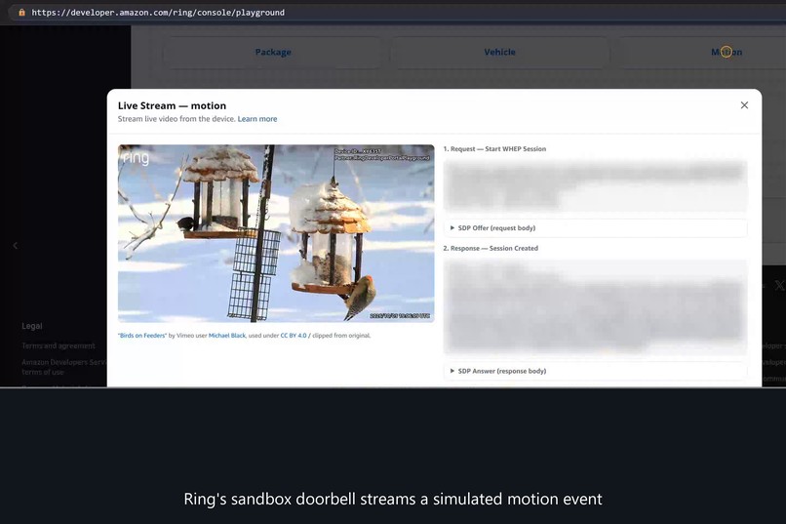Click the blurred response details box
This screenshot has height=524, width=786.
[x=595, y=306]
